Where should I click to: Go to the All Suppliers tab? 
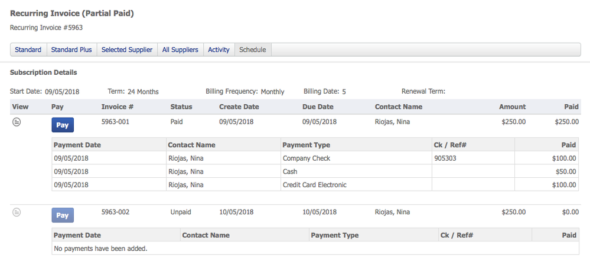[180, 50]
